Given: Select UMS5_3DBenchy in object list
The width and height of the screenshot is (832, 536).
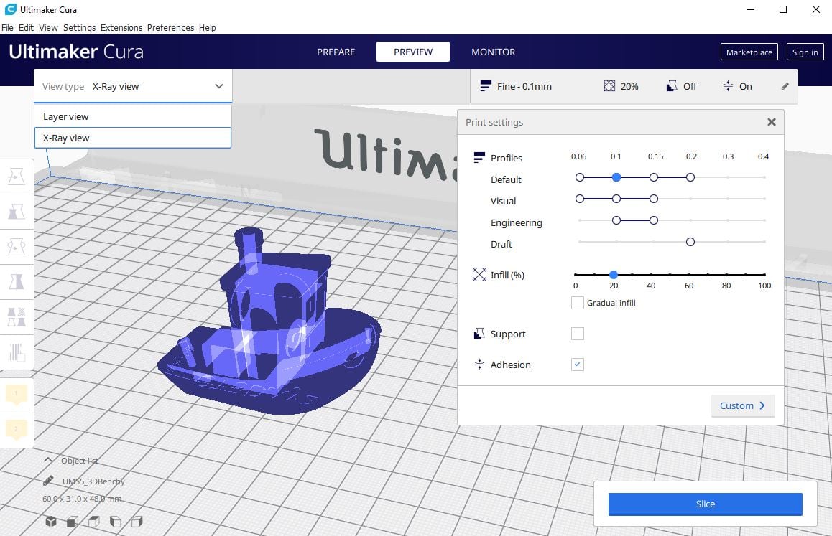Looking at the screenshot, I should point(93,481).
